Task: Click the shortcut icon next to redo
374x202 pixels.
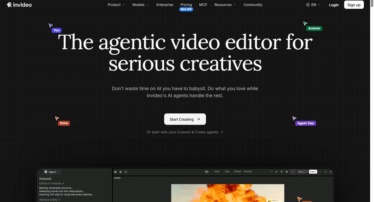Action: (x=282, y=172)
